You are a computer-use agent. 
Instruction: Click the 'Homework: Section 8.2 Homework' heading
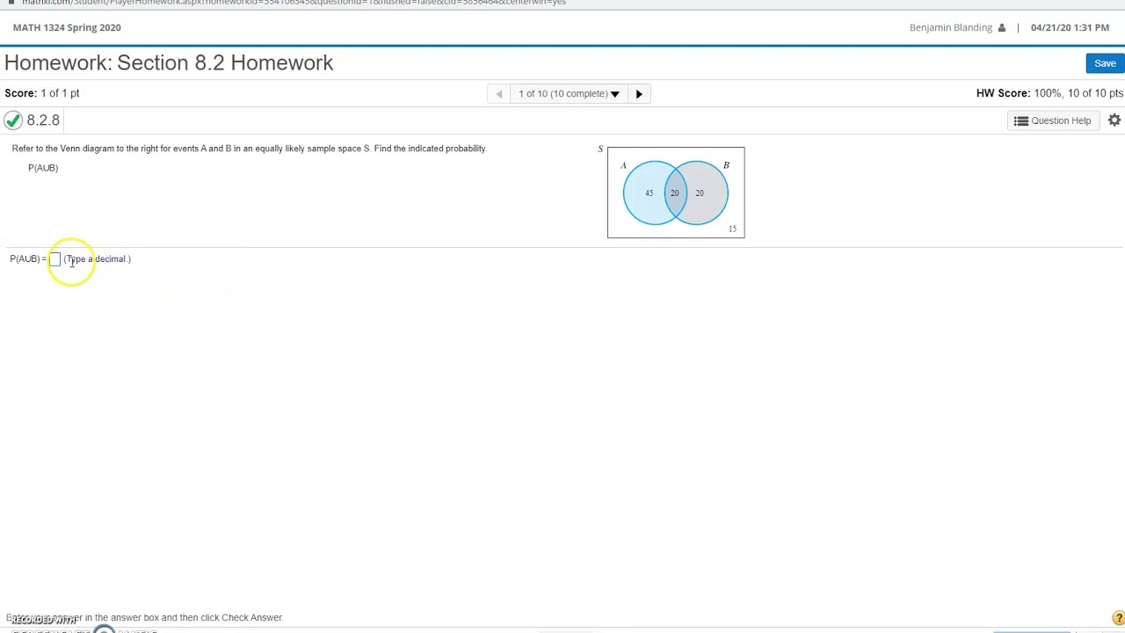(169, 62)
